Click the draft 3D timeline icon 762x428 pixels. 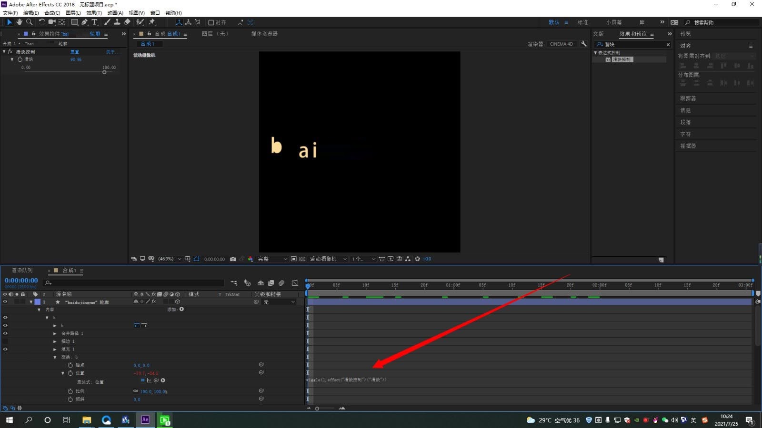(x=247, y=283)
